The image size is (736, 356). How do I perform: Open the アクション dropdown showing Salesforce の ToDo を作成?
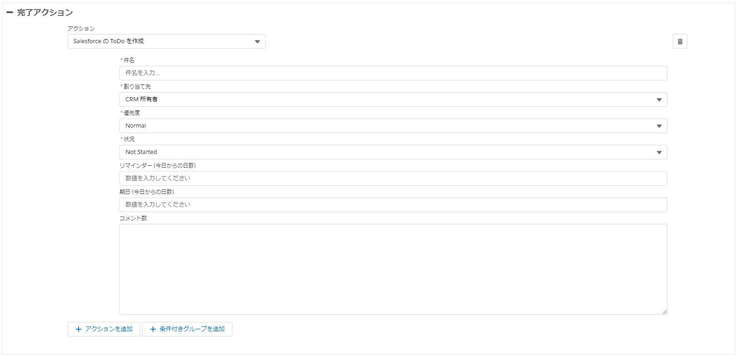click(167, 41)
